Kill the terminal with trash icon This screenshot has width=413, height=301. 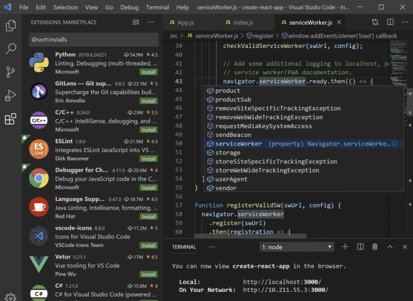click(x=375, y=247)
